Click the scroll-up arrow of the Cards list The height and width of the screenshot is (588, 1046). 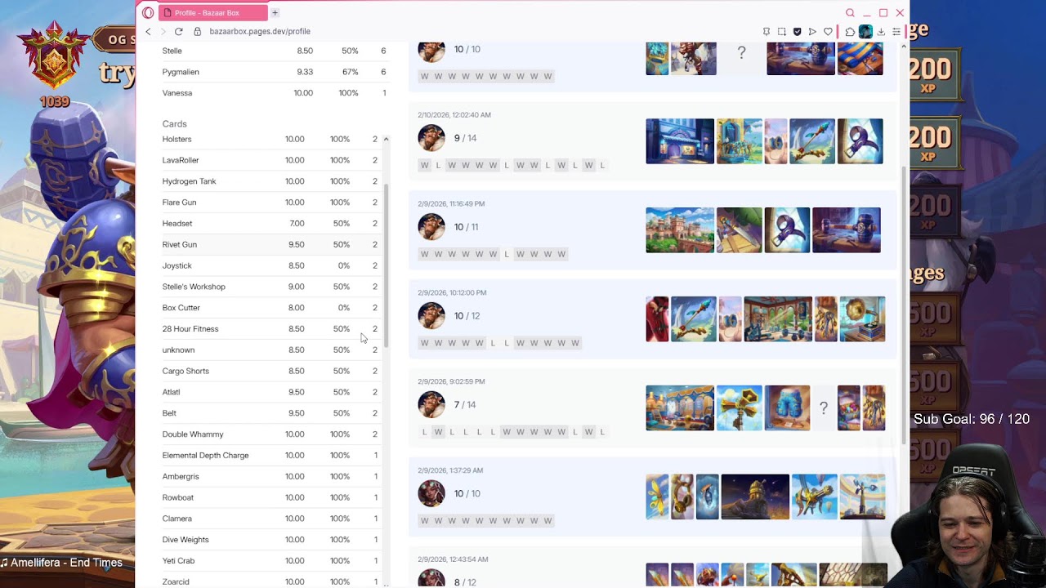[x=387, y=140]
